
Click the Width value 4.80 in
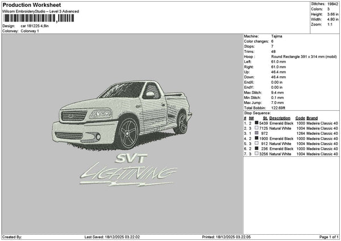click(x=332, y=19)
